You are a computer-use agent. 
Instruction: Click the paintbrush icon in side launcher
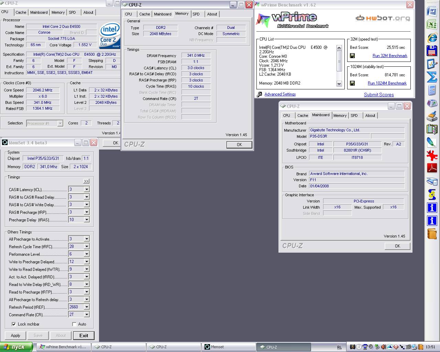[432, 116]
